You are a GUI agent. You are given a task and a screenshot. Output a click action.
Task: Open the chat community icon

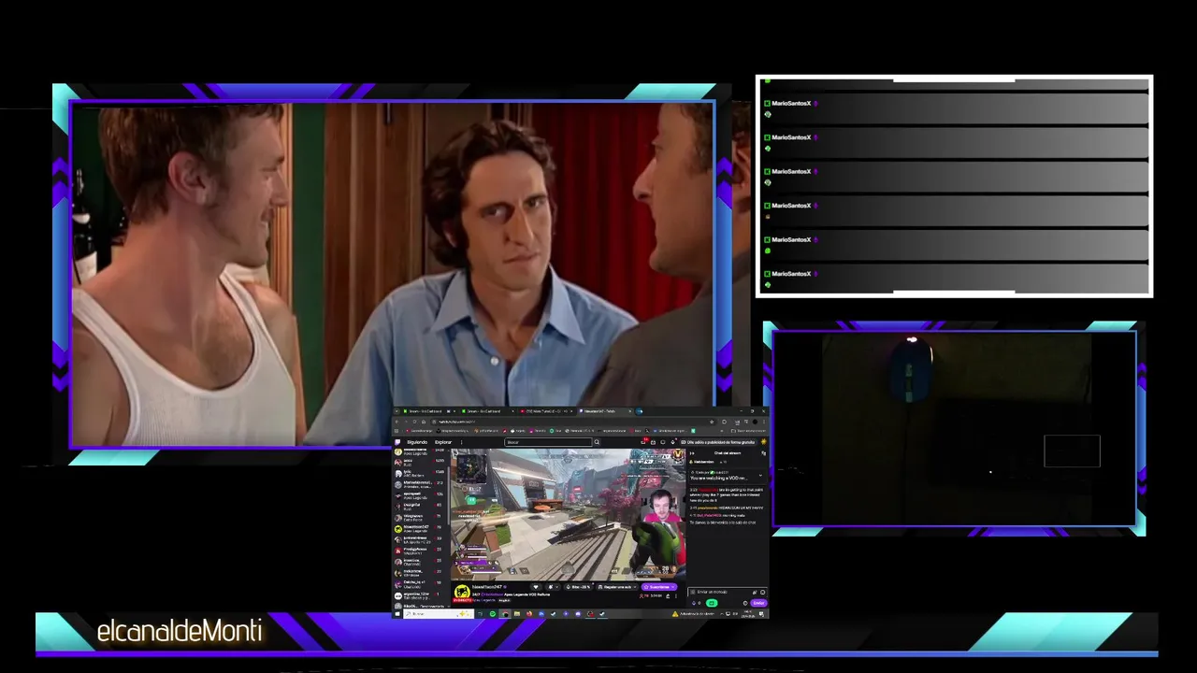764,453
